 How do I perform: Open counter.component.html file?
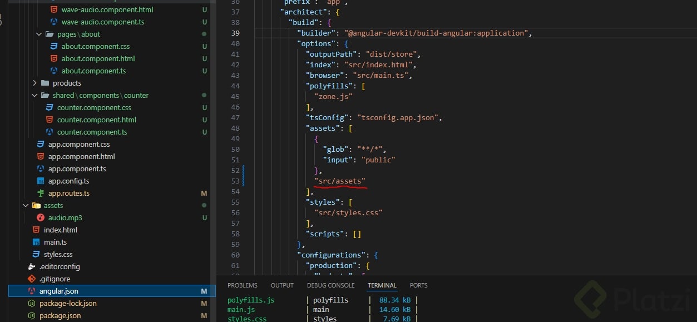pyautogui.click(x=96, y=120)
